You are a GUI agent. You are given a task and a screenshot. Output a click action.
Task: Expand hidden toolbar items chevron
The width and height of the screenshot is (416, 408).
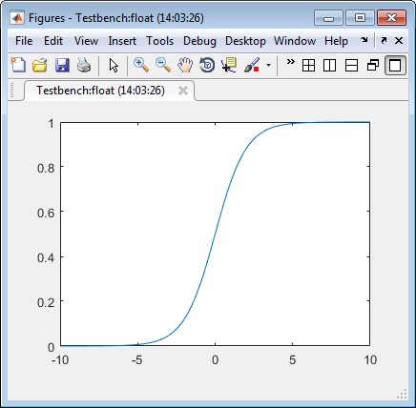click(x=290, y=62)
